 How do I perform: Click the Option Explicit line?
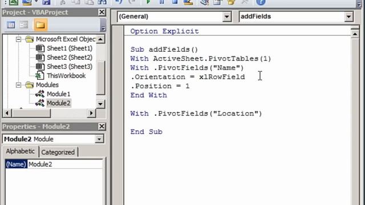coord(164,31)
